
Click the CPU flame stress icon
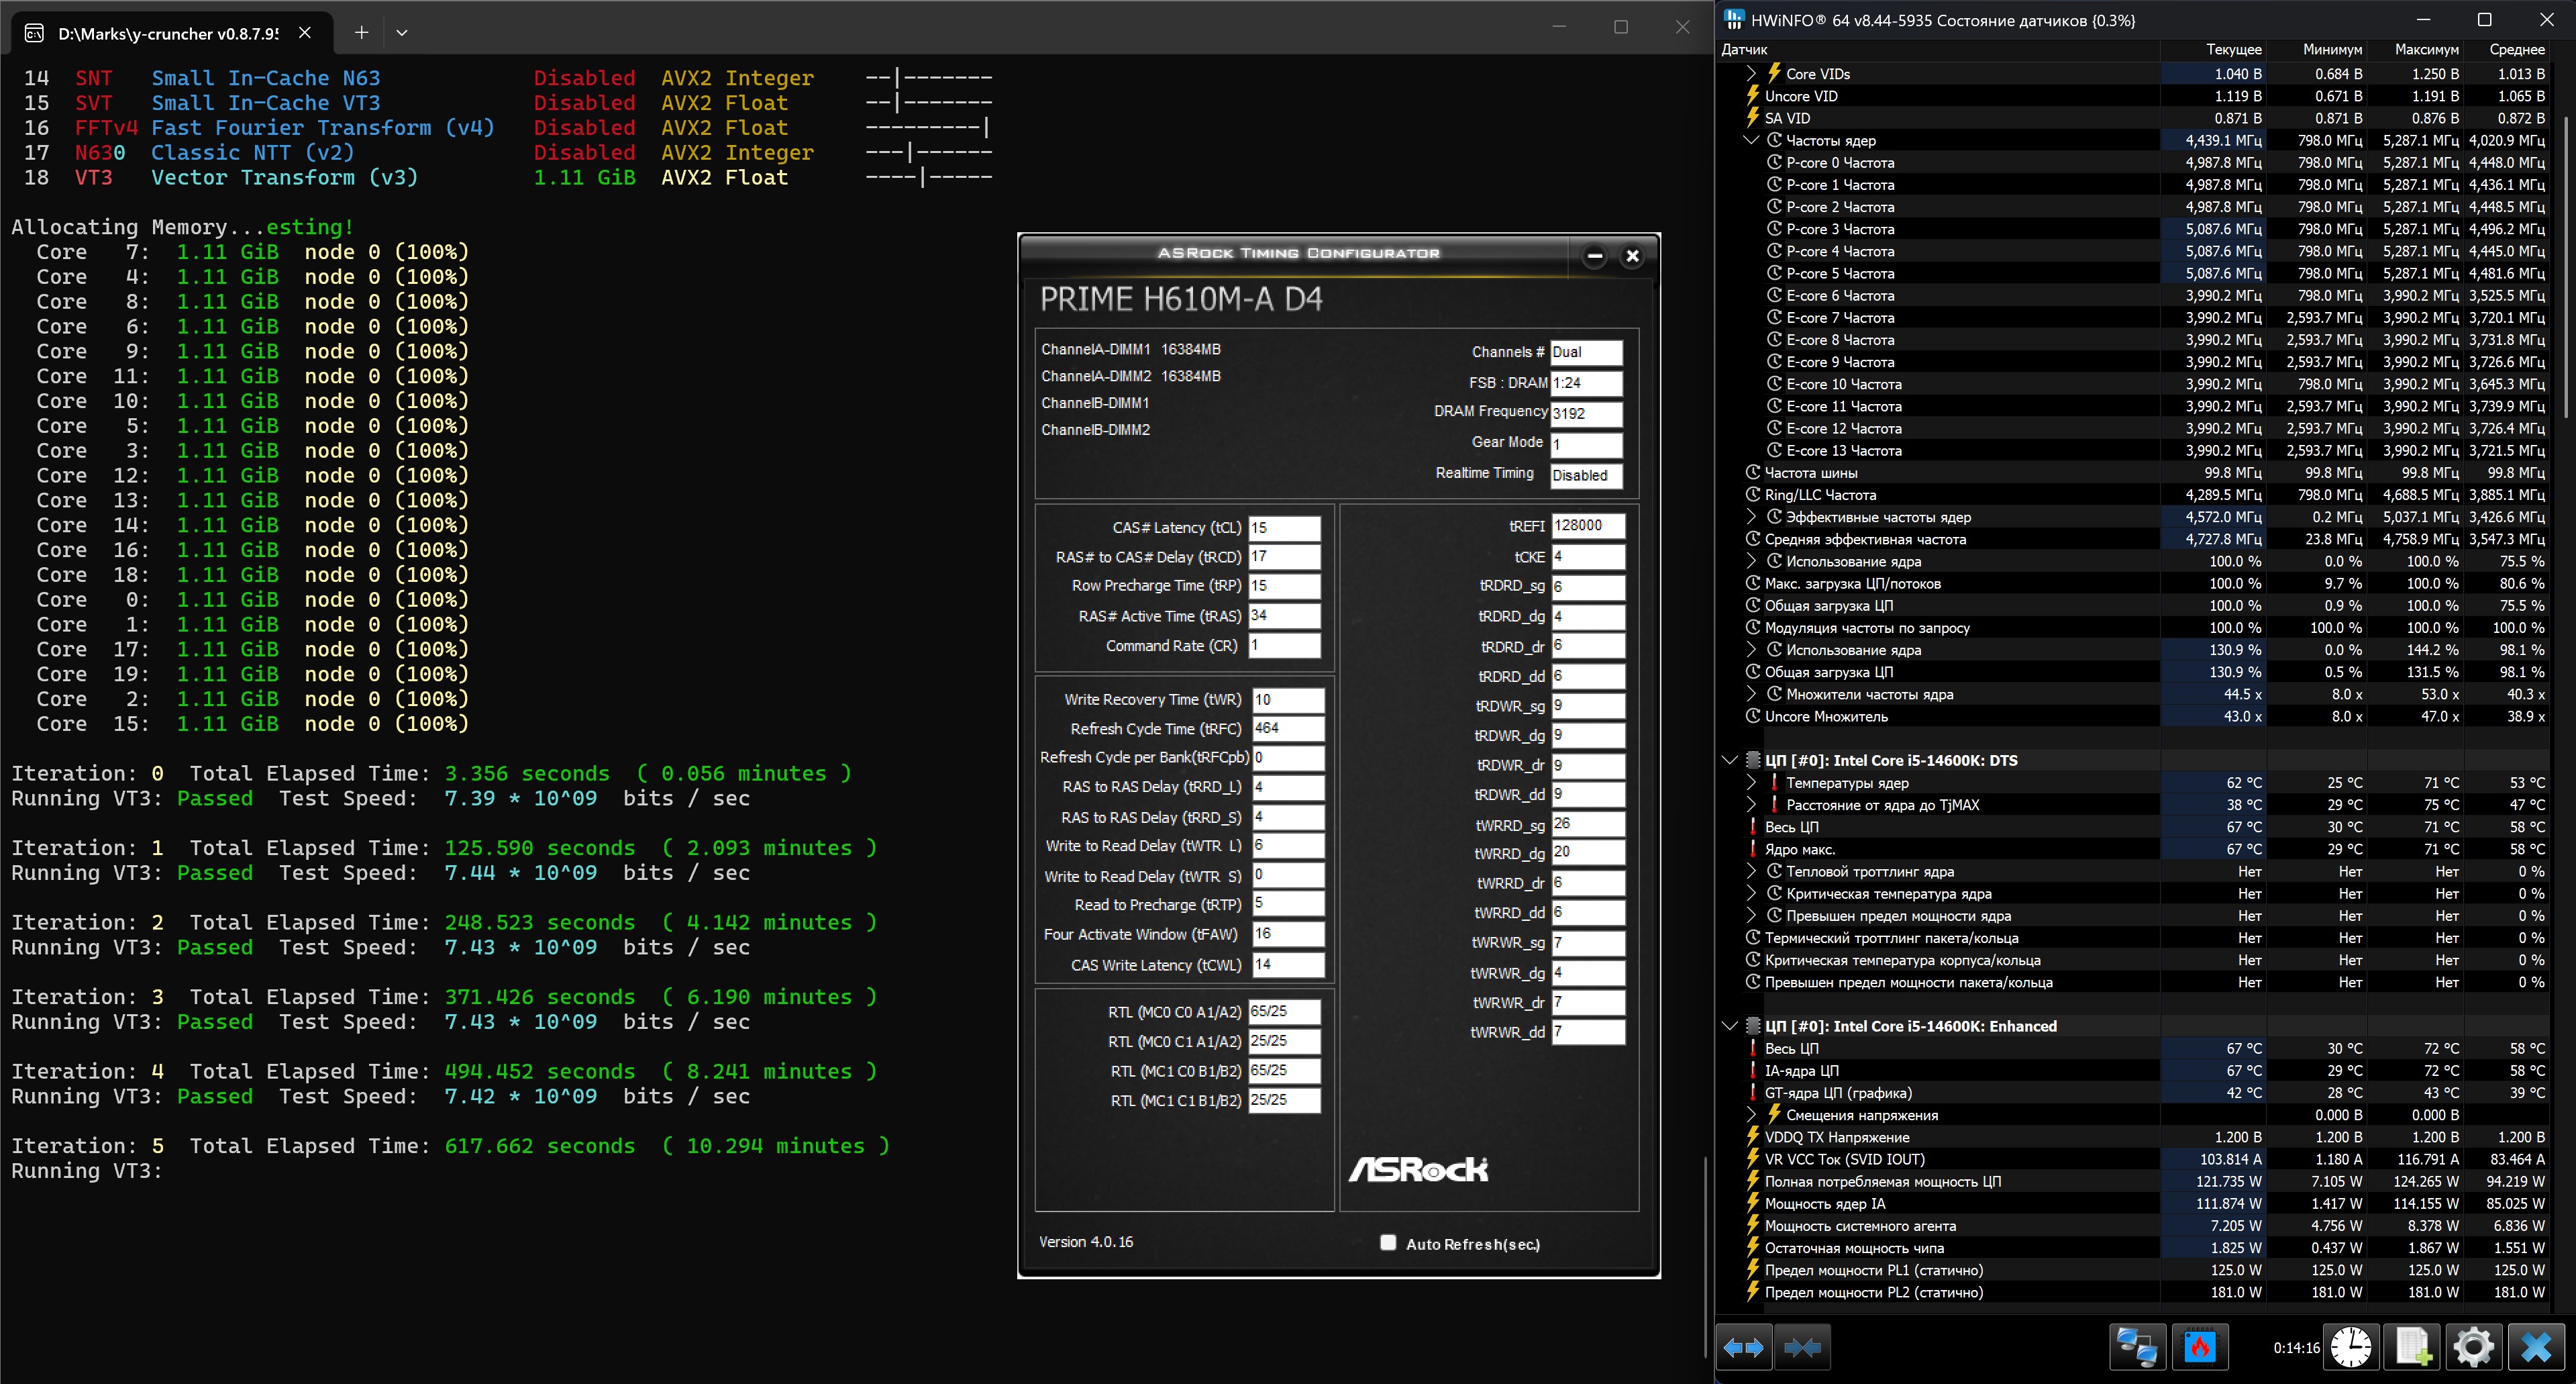coord(2200,1347)
